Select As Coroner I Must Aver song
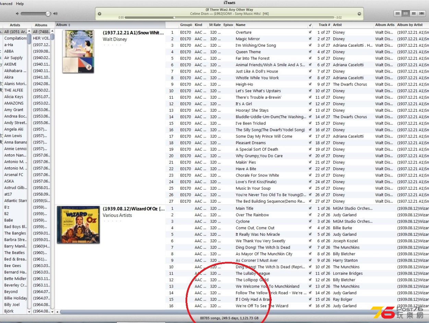This screenshot has width=429, height=323. pos(257,260)
